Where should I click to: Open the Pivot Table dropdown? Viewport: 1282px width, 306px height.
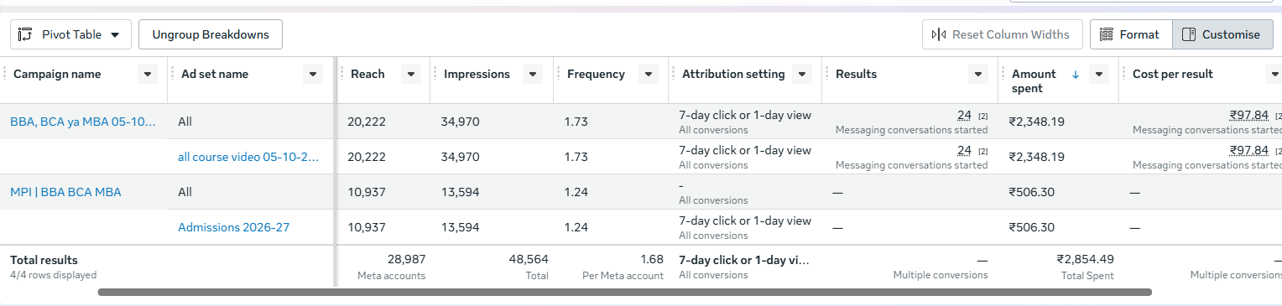coord(70,34)
